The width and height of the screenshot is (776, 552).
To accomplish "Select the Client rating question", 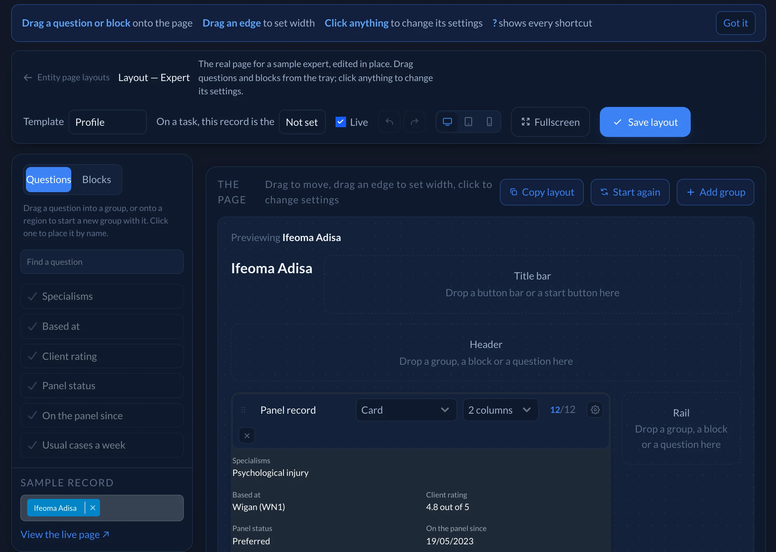I will [102, 356].
